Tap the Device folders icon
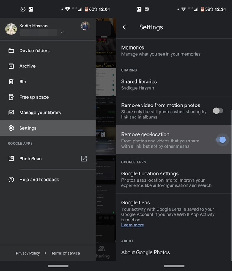This screenshot has width=232, height=271. 11,51
